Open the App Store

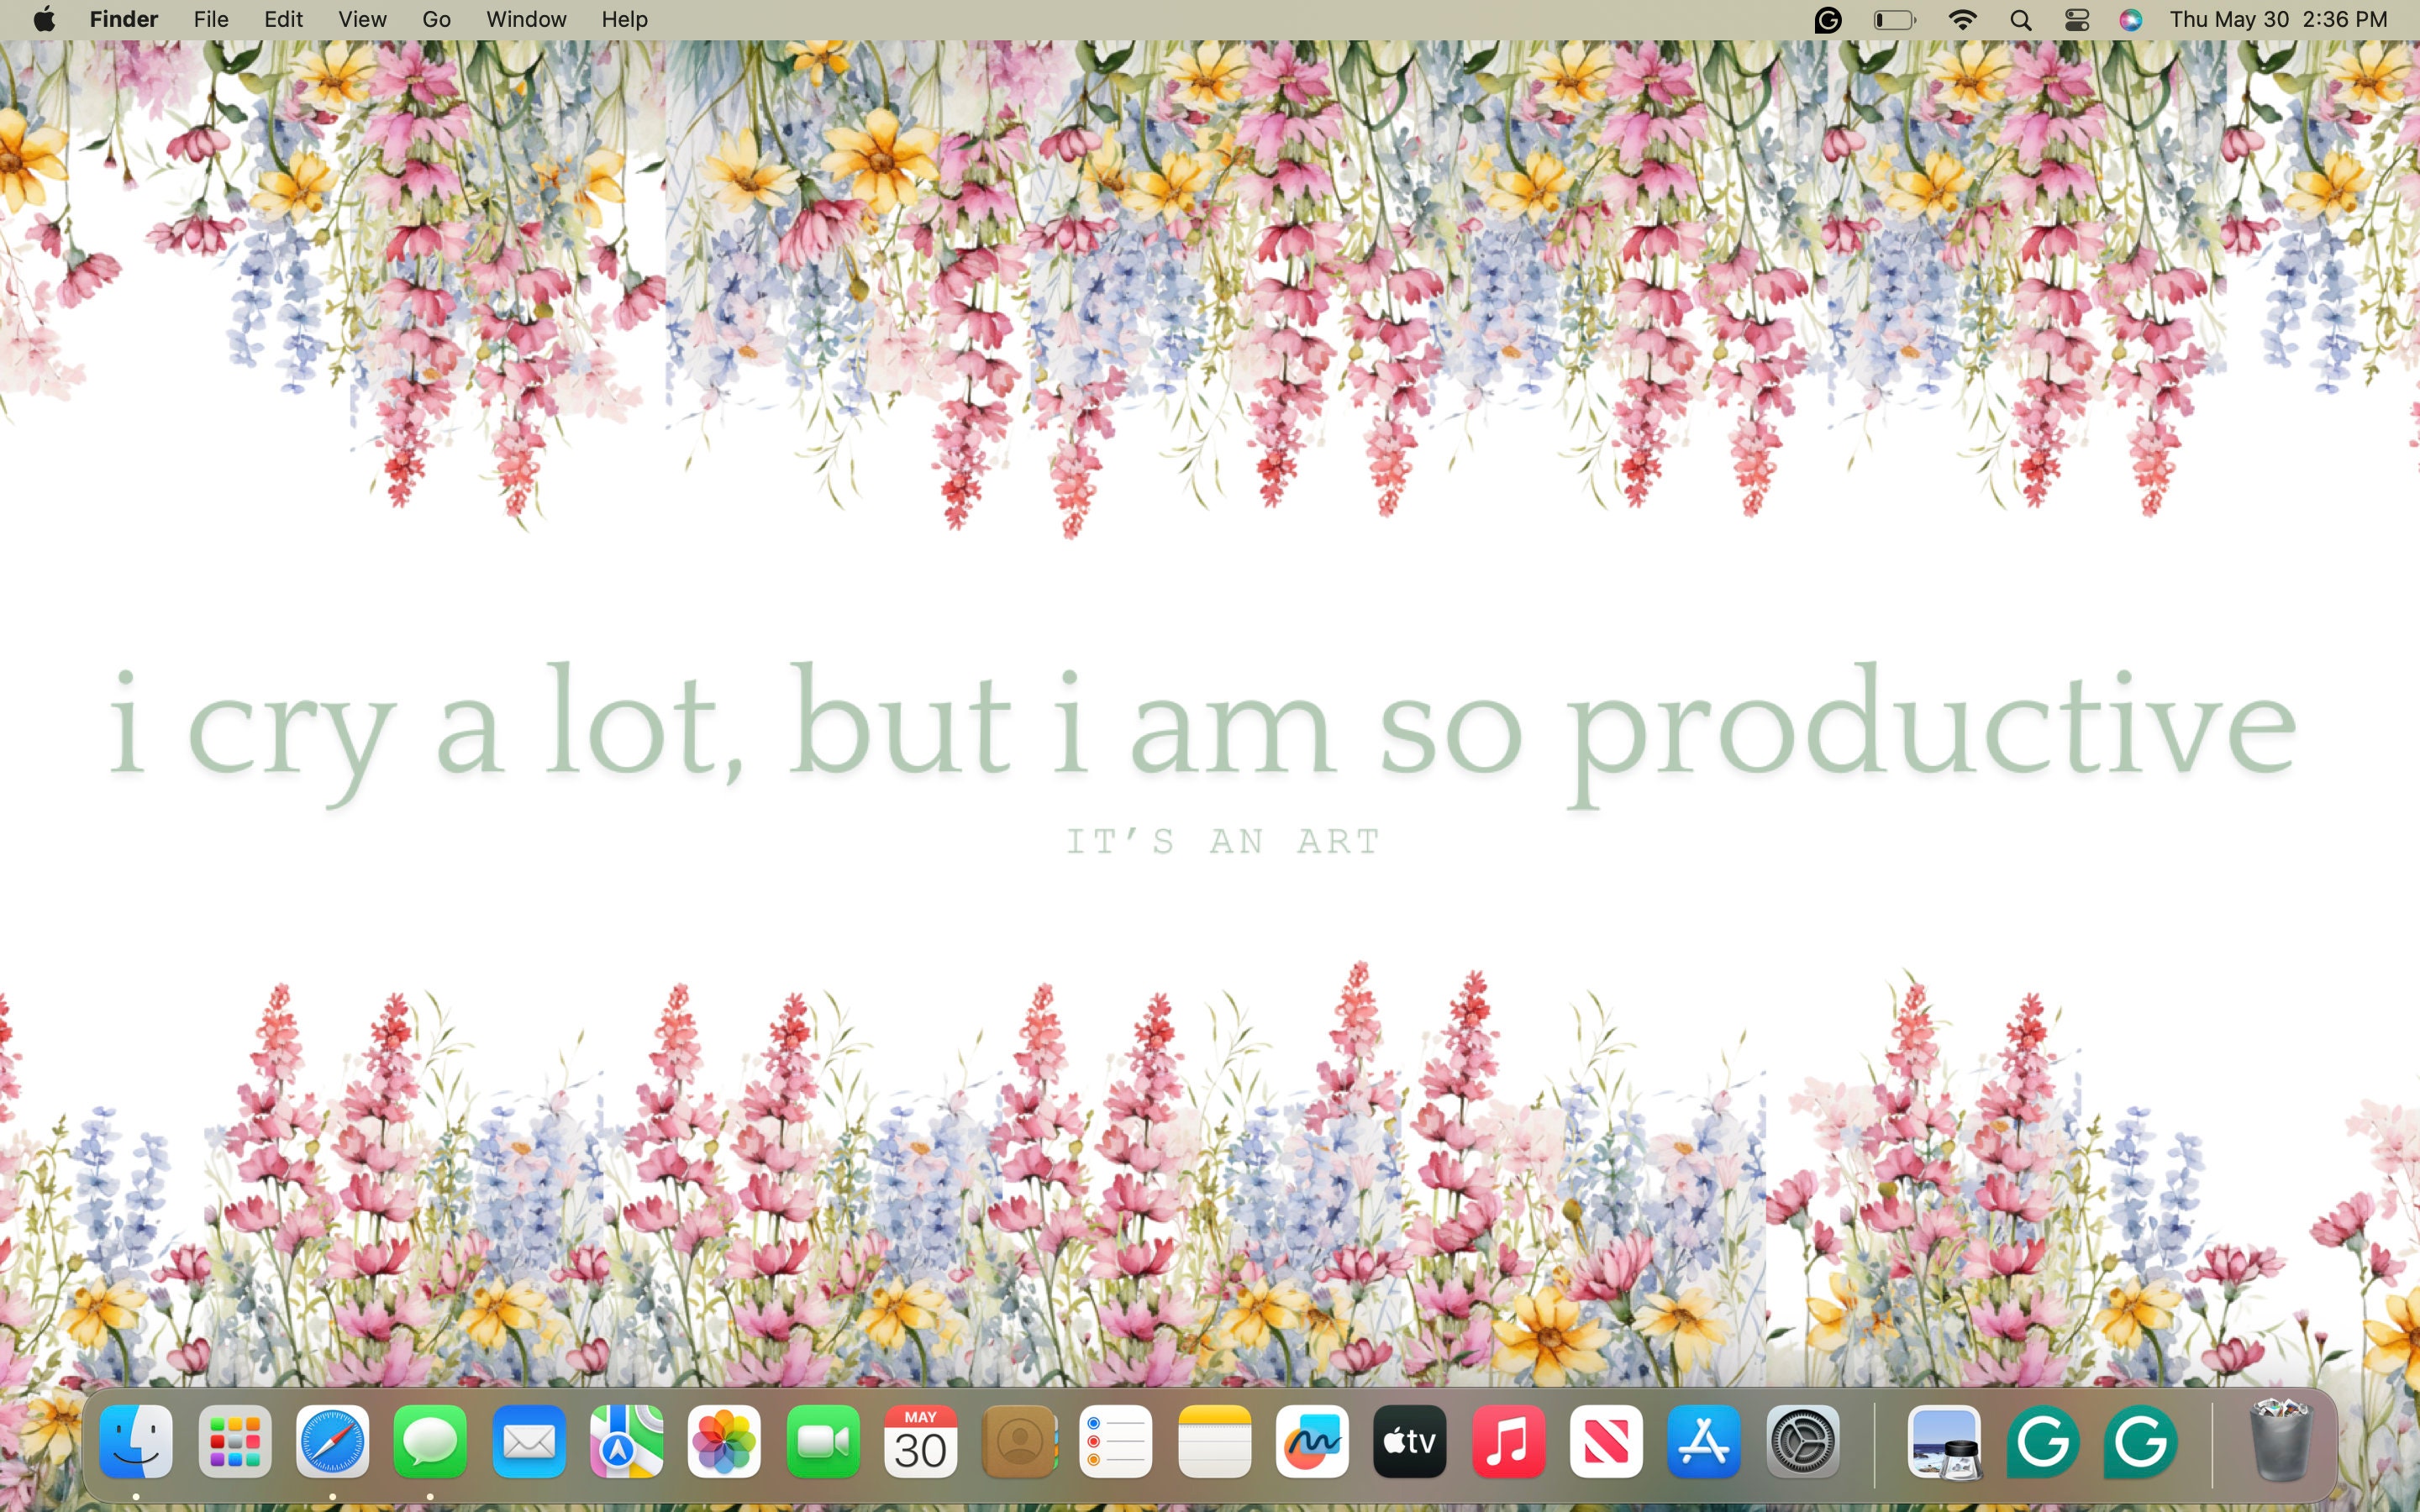click(x=1705, y=1440)
